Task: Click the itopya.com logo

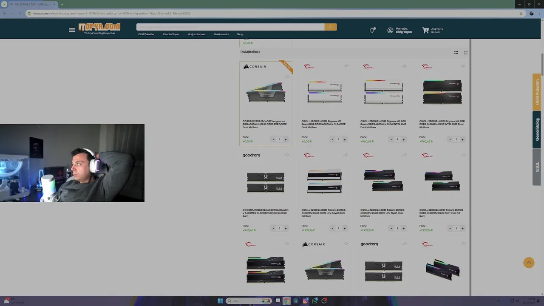Action: (99, 28)
